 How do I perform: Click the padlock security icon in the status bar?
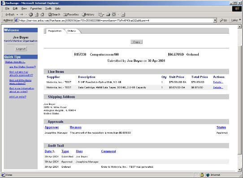coord(202,175)
